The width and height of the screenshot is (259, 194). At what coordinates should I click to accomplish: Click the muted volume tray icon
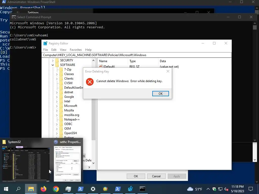click(226, 189)
